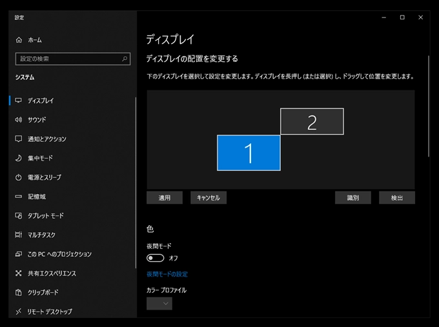Screen dimensions: 439x327
Task: Click the search magnifier icon
Action: (x=125, y=59)
